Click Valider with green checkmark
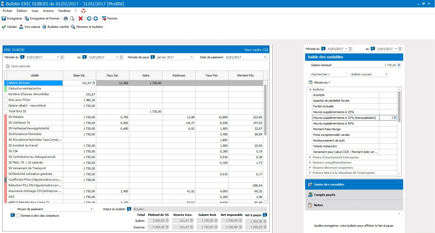 pos(9,27)
